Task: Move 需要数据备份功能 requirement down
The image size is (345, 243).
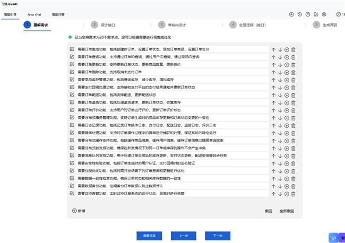Action: (280, 186)
